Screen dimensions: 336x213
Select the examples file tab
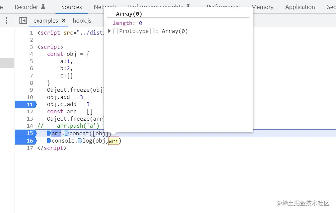(46, 21)
